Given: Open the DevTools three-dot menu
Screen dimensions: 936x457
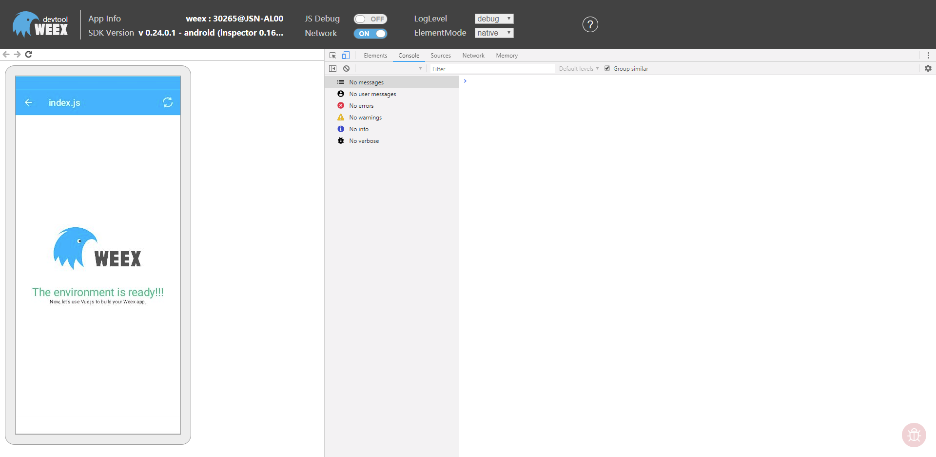Looking at the screenshot, I should [928, 56].
